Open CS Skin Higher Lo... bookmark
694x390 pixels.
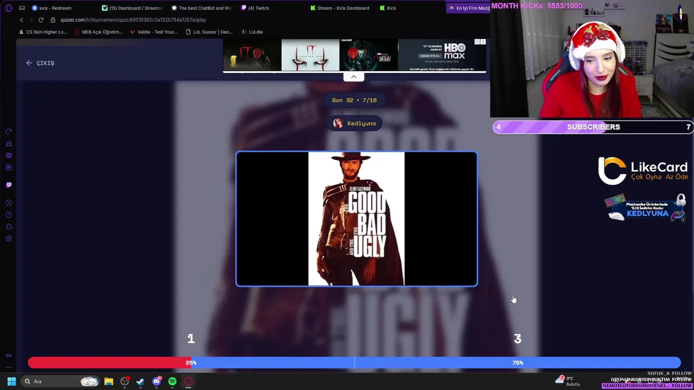coord(43,32)
